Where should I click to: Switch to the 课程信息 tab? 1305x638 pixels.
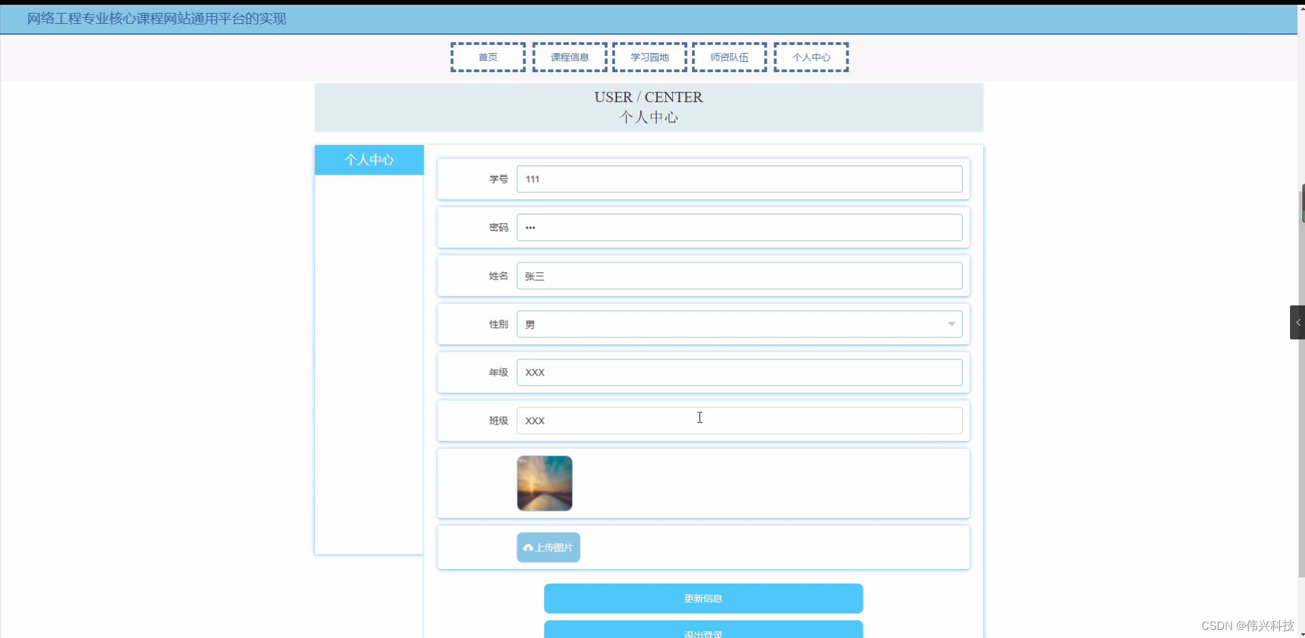(569, 57)
